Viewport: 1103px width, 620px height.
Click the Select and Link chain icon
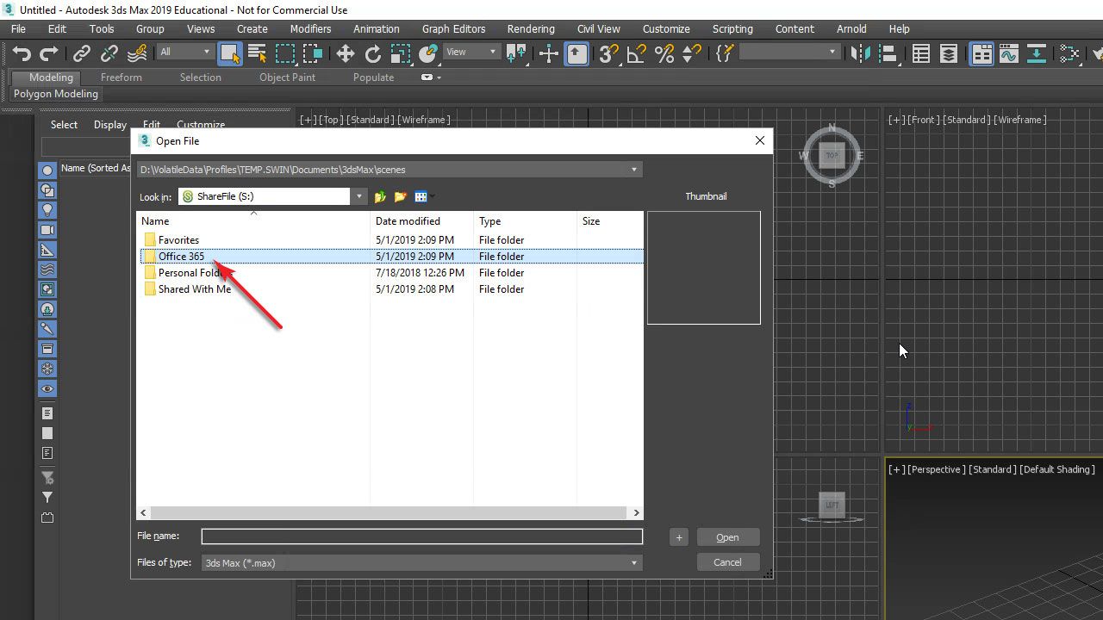click(82, 53)
